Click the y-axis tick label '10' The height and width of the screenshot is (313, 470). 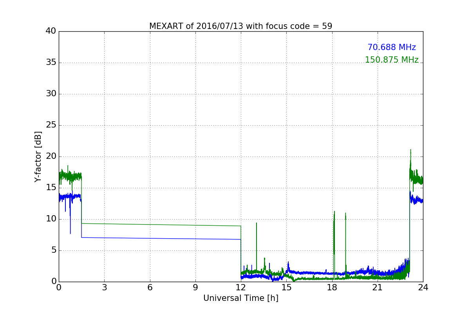point(51,219)
